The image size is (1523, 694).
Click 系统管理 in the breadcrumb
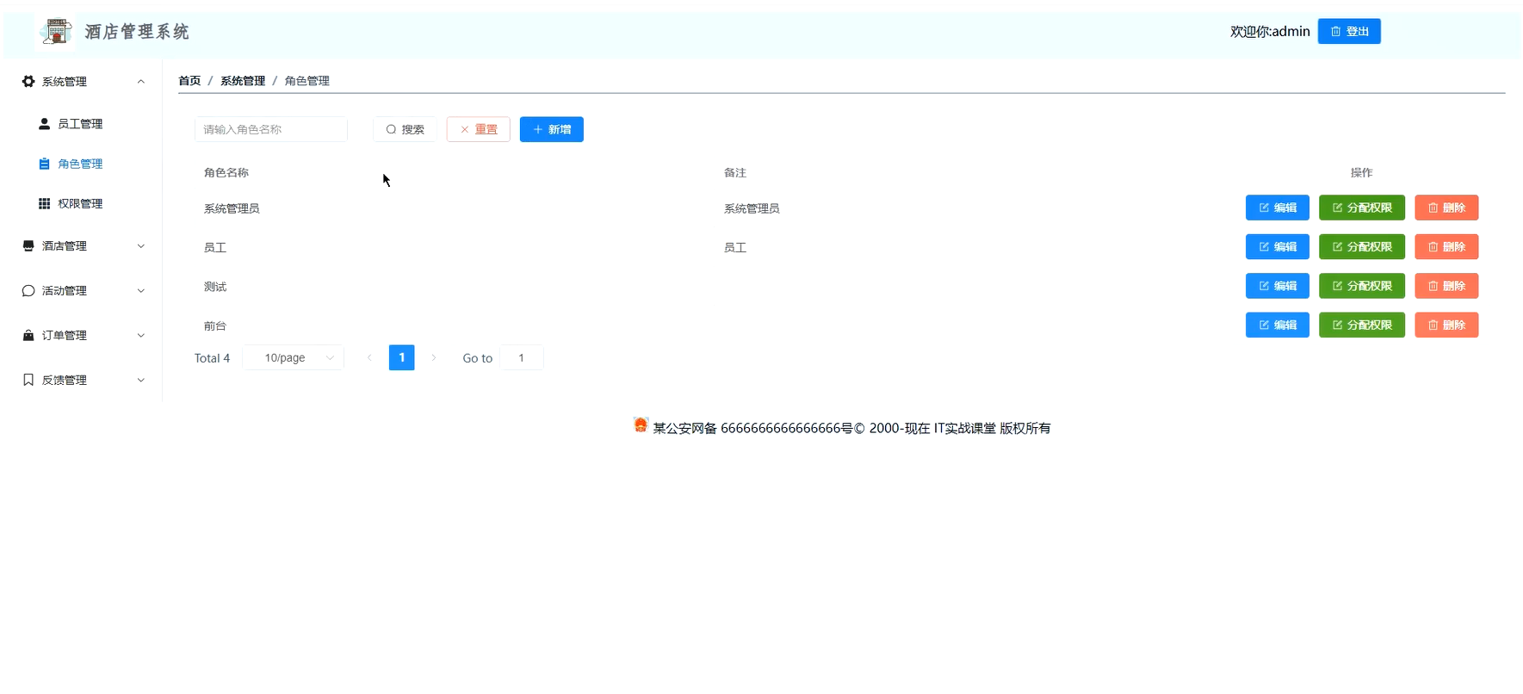pos(243,81)
